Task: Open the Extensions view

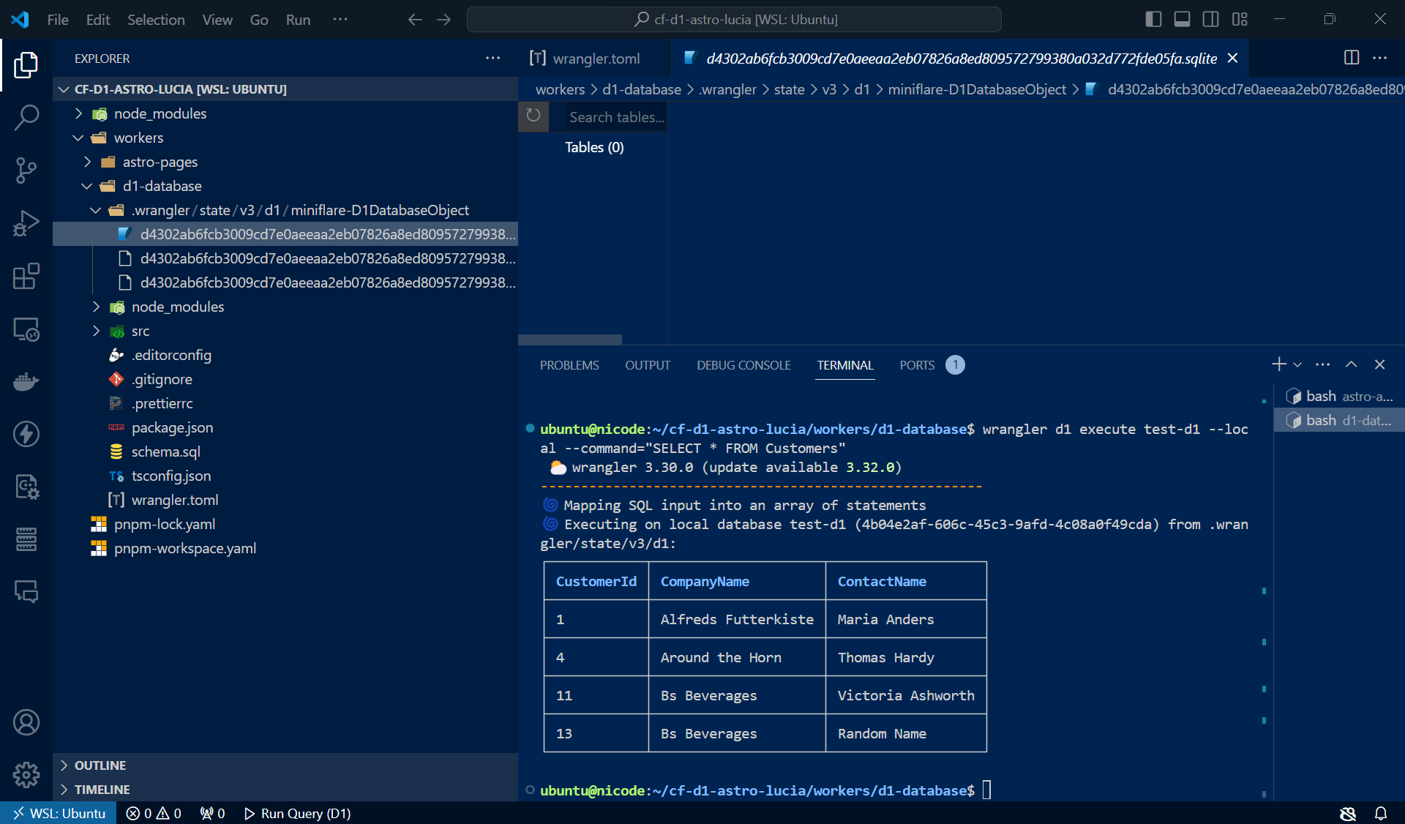Action: click(26, 277)
